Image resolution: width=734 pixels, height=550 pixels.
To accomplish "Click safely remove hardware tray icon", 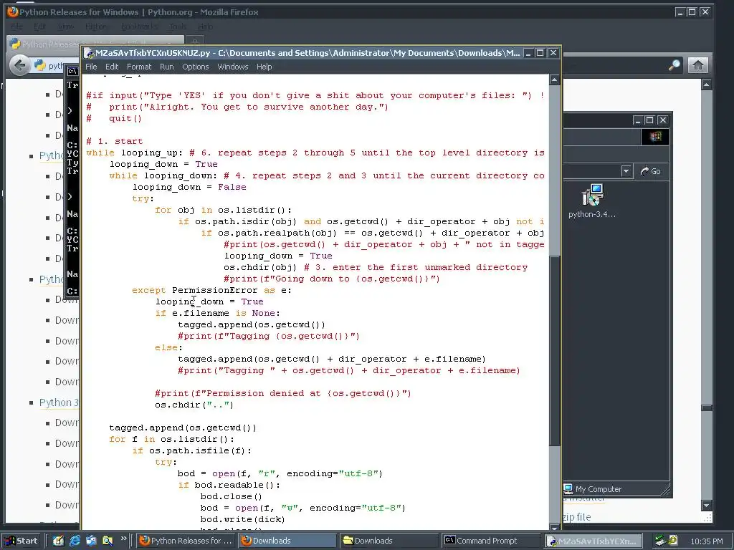I will point(660,541).
